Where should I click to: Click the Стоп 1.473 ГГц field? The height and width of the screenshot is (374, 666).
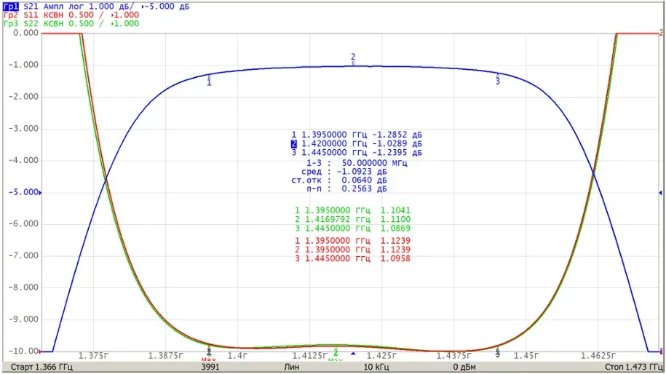point(633,367)
